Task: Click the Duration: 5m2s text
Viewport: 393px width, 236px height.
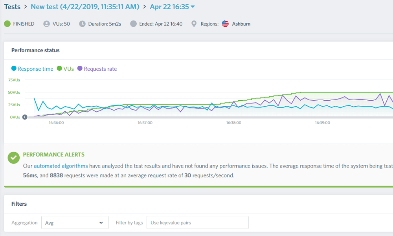Action: click(x=105, y=24)
